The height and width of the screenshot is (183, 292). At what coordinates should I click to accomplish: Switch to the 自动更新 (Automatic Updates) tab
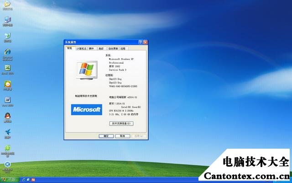[x=113, y=48]
